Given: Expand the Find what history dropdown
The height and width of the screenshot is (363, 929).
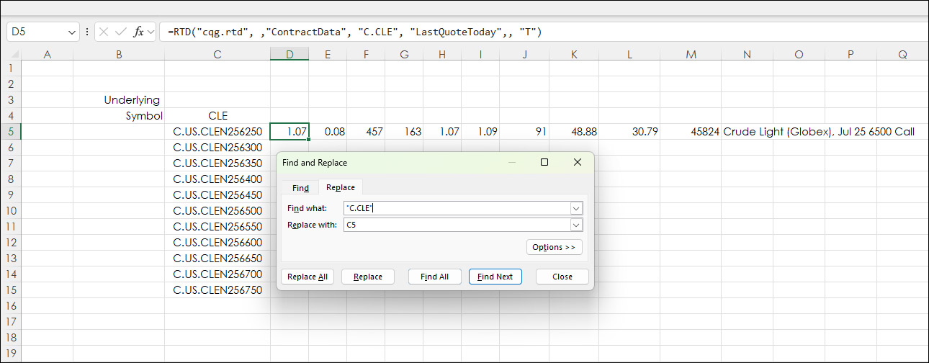Looking at the screenshot, I should tap(575, 208).
